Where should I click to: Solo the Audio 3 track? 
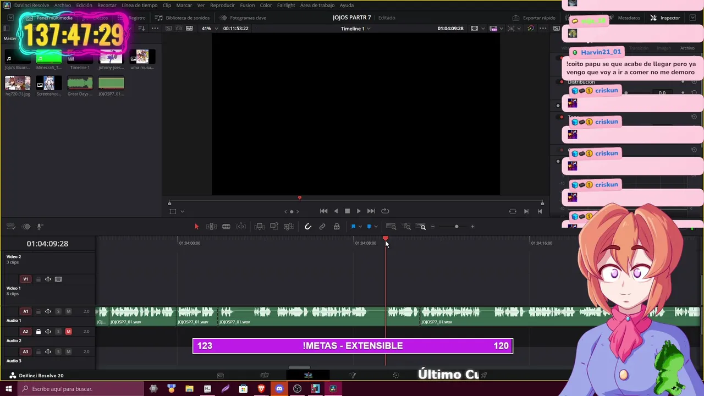(x=58, y=351)
